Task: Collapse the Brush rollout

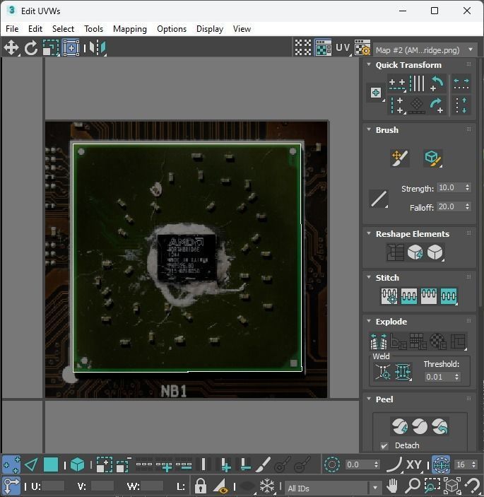Action: click(369, 129)
